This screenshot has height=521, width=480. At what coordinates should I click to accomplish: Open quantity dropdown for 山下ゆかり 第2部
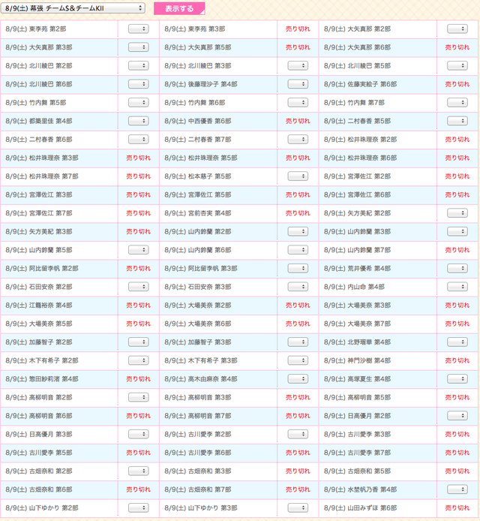139,508
